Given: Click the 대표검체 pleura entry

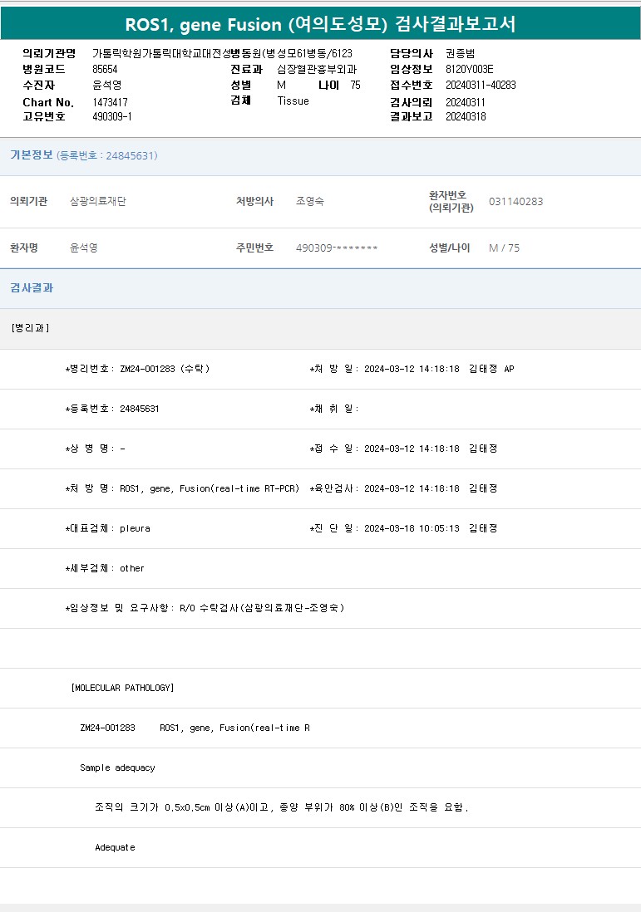Looking at the screenshot, I should 108,528.
